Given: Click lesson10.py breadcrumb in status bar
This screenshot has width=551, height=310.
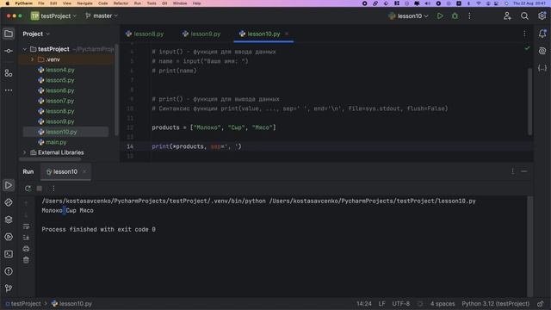Looking at the screenshot, I should tap(75, 304).
